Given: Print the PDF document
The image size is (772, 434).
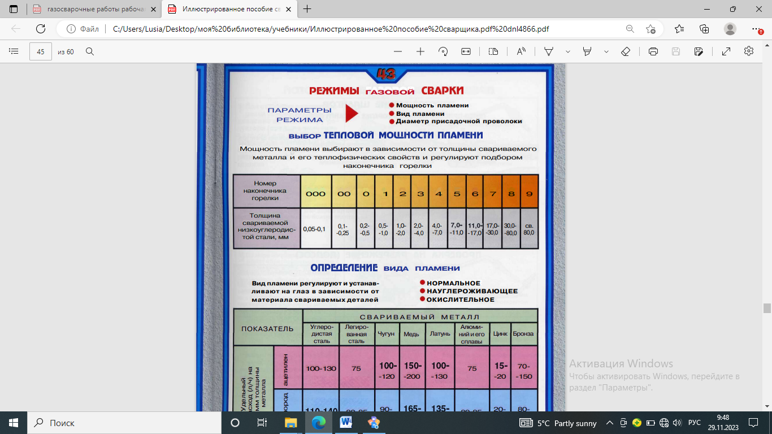Looking at the screenshot, I should (653, 51).
